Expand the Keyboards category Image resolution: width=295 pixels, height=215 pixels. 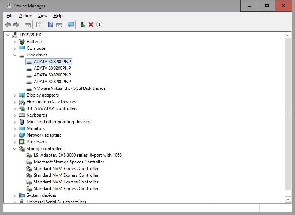15,115
